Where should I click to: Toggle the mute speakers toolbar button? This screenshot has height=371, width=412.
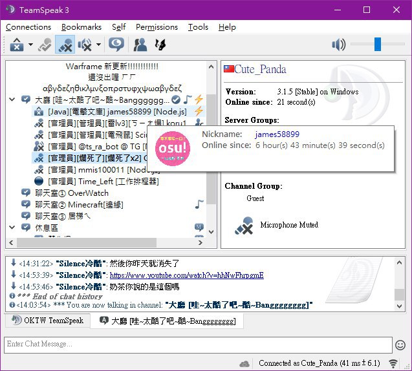(x=85, y=45)
